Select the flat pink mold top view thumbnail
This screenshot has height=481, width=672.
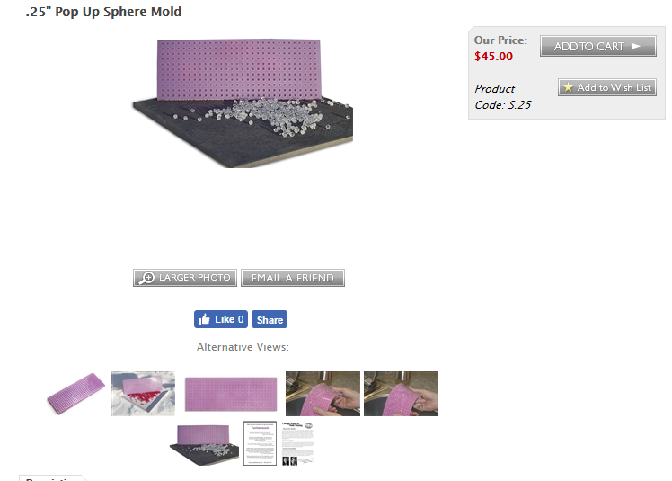point(231,394)
